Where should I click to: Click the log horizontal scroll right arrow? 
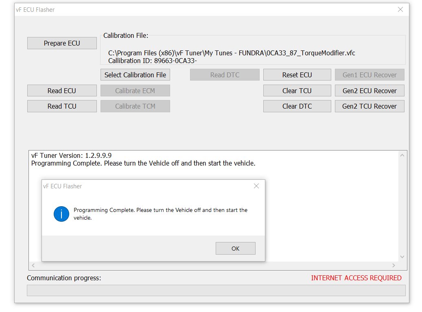coord(394,265)
